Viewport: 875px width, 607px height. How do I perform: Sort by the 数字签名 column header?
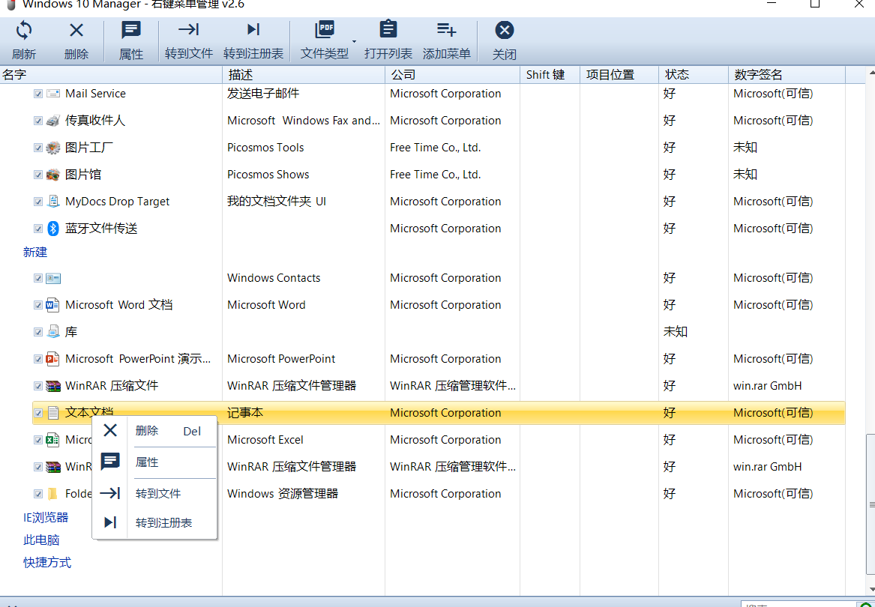(758, 74)
